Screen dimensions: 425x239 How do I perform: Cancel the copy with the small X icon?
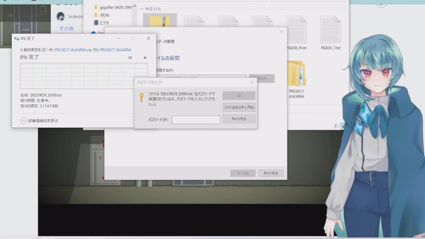pyautogui.click(x=145, y=58)
